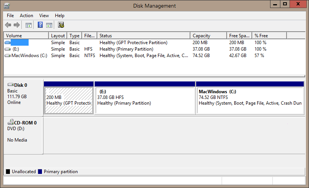Open the View menu

tap(44, 16)
